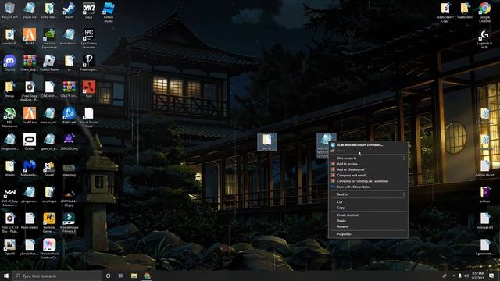Select the Call of Duty Modern Warfare icon
Screen dimensions: 500x281
click(x=9, y=196)
